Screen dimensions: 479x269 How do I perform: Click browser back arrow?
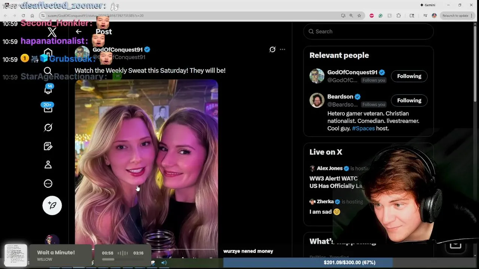click(6, 16)
